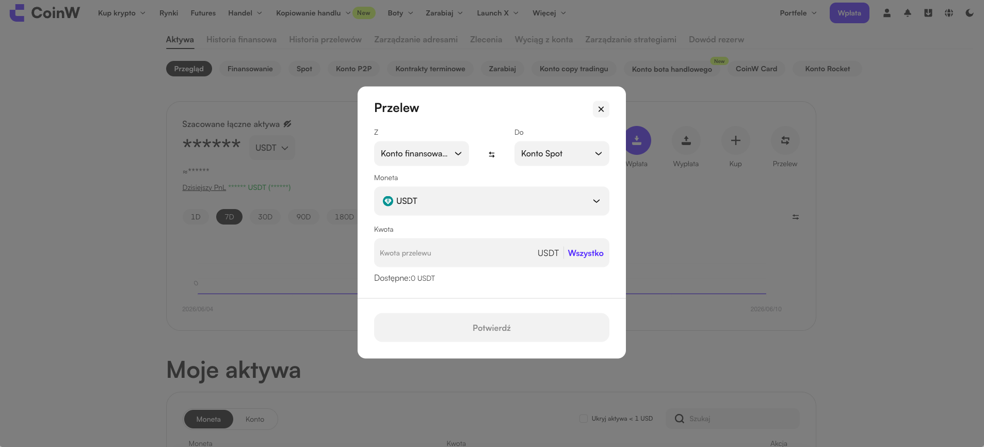Select the 90D chart range
984x447 pixels.
303,217
